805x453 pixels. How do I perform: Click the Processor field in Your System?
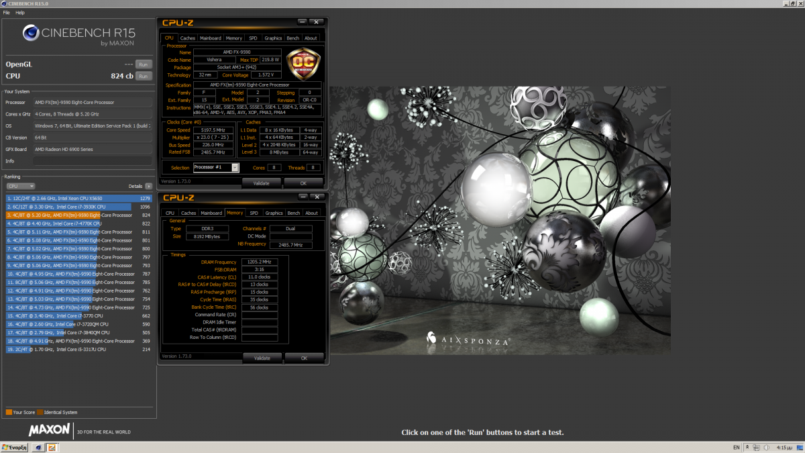pyautogui.click(x=93, y=103)
